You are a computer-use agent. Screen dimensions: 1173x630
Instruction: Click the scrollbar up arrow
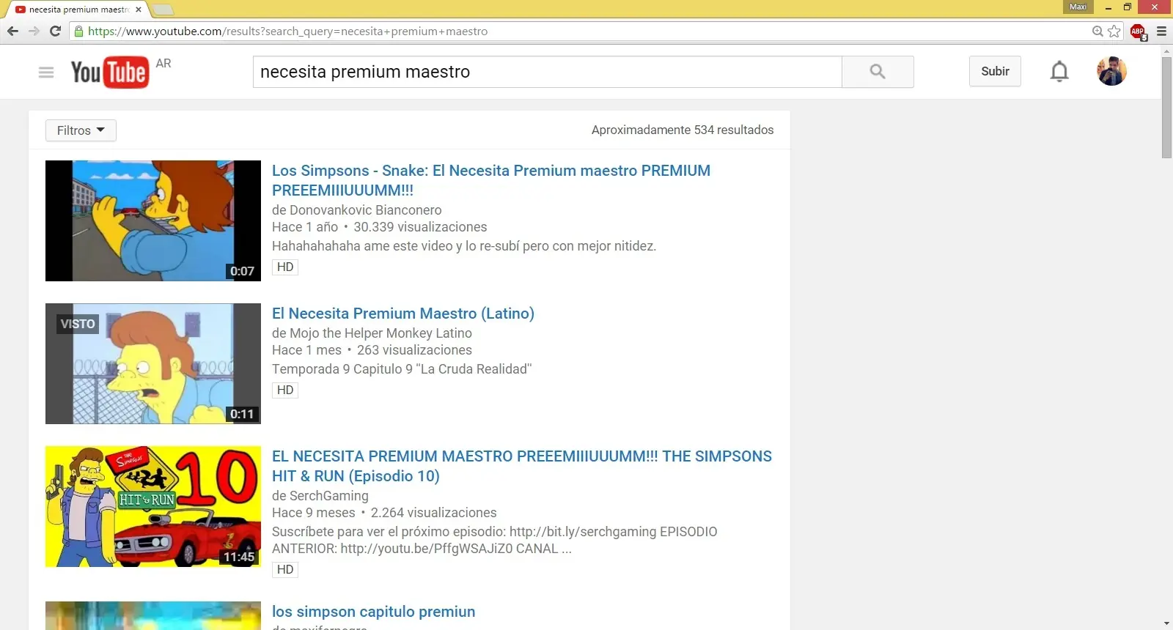click(x=1166, y=51)
